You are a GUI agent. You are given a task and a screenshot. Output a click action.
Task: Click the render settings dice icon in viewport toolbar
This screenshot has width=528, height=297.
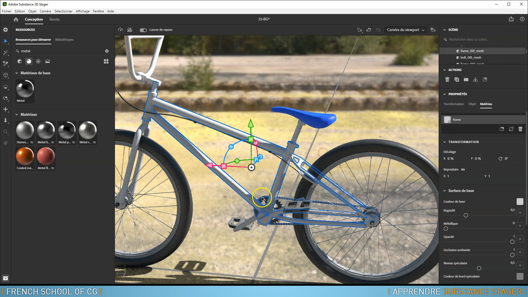[130, 30]
